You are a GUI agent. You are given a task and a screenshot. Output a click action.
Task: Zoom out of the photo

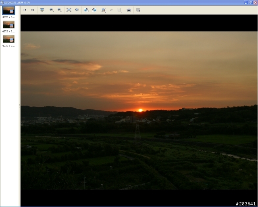point(59,10)
